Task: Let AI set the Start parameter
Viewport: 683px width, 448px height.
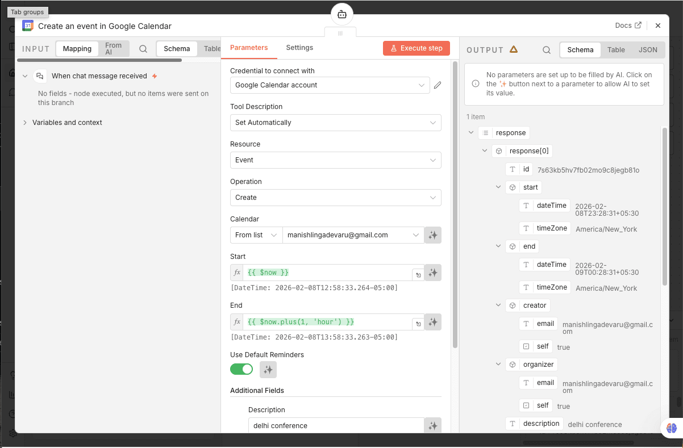Action: pos(433,273)
